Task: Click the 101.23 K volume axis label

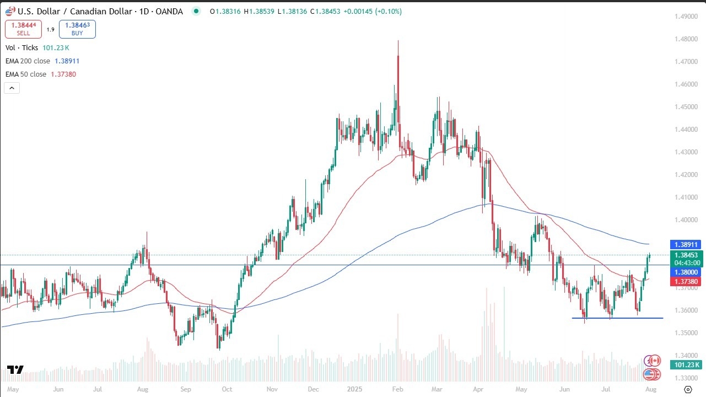Action: (x=686, y=364)
